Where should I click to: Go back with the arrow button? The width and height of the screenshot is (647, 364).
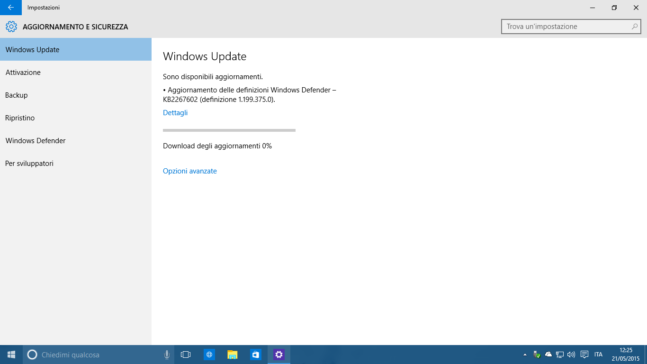pos(10,8)
